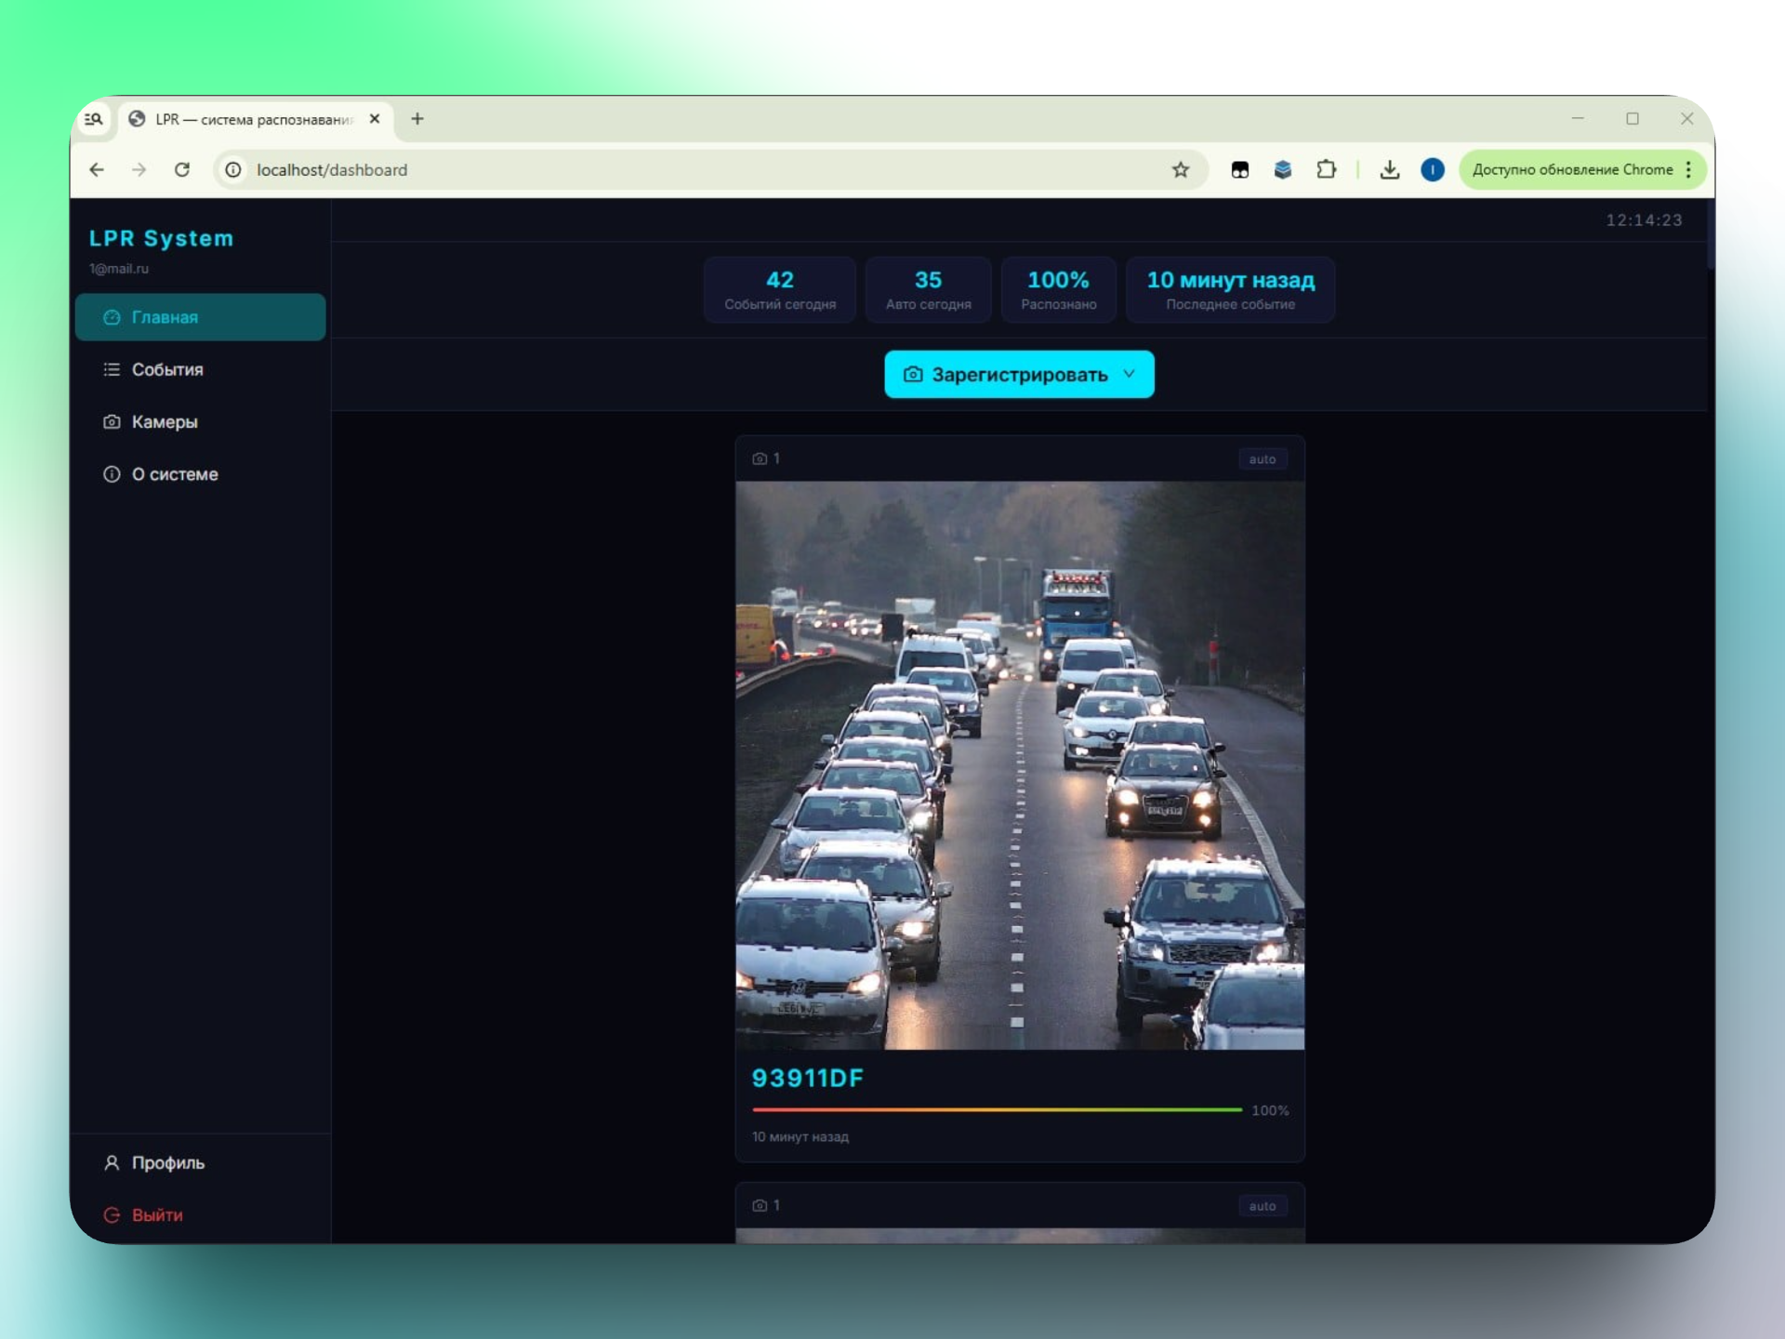
Task: Select the LPR система распознавания tab
Action: [x=253, y=119]
